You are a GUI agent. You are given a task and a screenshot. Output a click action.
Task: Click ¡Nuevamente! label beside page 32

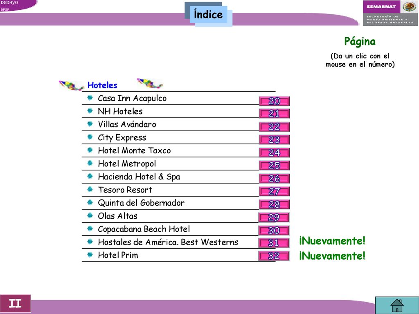point(332,256)
